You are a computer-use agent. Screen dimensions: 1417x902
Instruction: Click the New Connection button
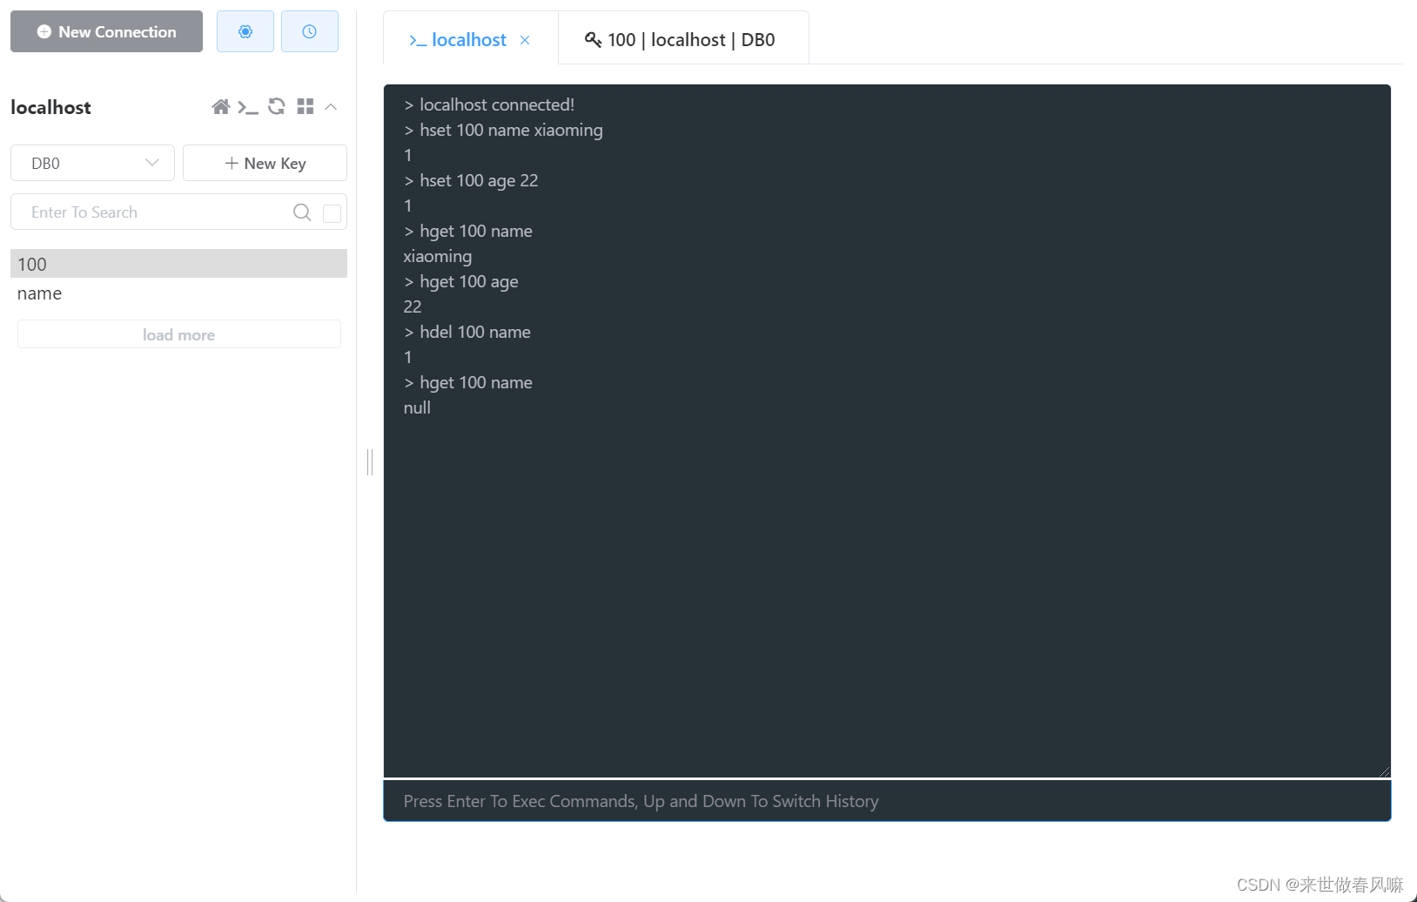(106, 31)
